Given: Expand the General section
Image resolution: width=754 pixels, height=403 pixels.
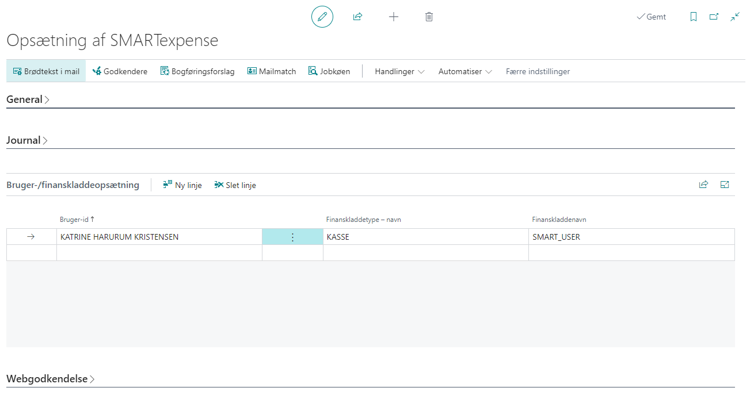Looking at the screenshot, I should [28, 99].
